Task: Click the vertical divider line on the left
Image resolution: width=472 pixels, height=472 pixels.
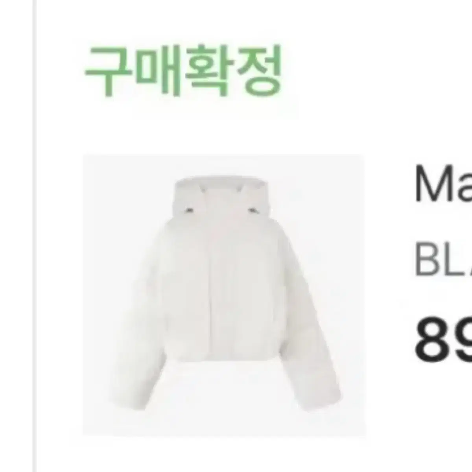Action: pyautogui.click(x=35, y=236)
